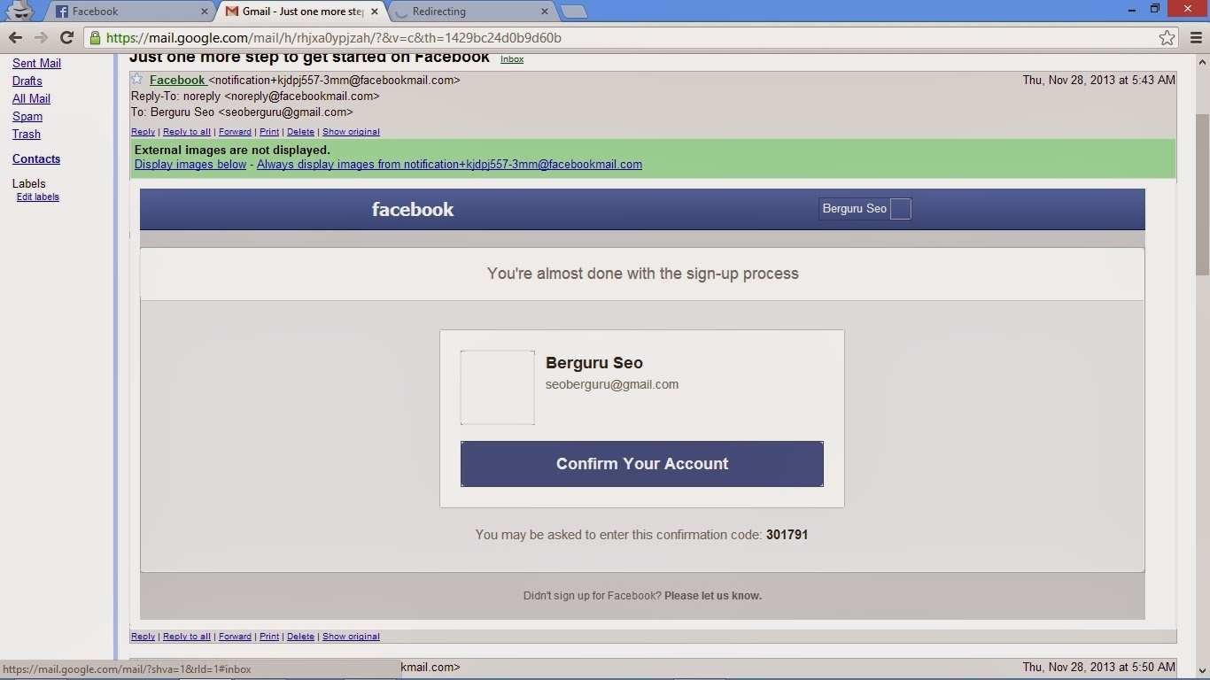Click seoberguru@gmail.com in confirmation card
Image resolution: width=1210 pixels, height=680 pixels.
[612, 384]
